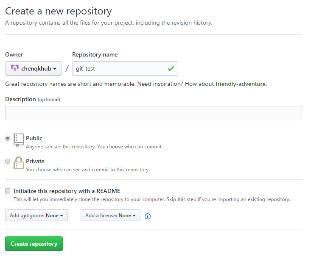Image resolution: width=311 pixels, height=264 pixels.
Task: Click the green checkmark in repository name
Action: (171, 68)
